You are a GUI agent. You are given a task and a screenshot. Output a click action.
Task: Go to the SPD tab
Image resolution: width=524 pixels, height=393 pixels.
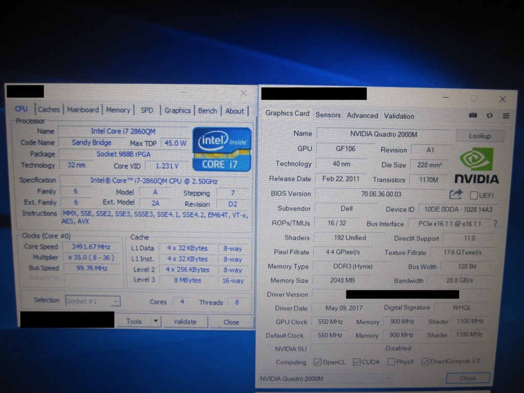147,111
